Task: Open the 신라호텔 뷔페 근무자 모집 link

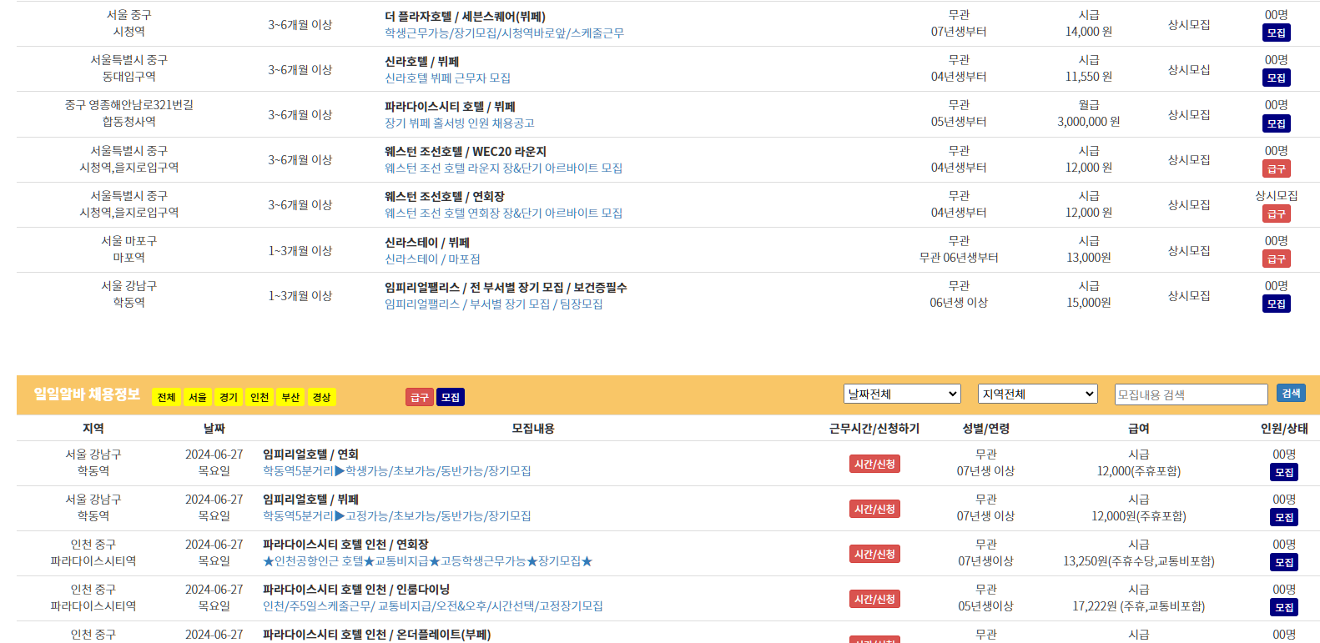Action: coord(447,78)
